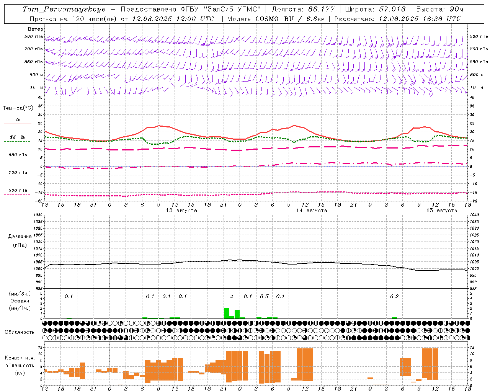Click the solid red 2м legend line

point(18,124)
